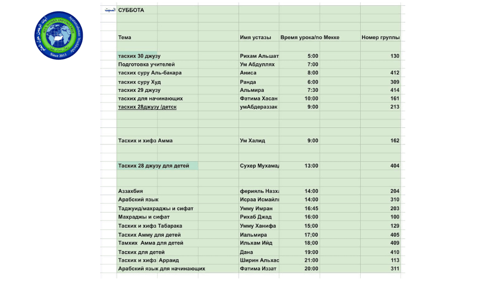This screenshot has height=282, width=504.
Task: Select the СУББОТА title cell
Action: [x=131, y=10]
